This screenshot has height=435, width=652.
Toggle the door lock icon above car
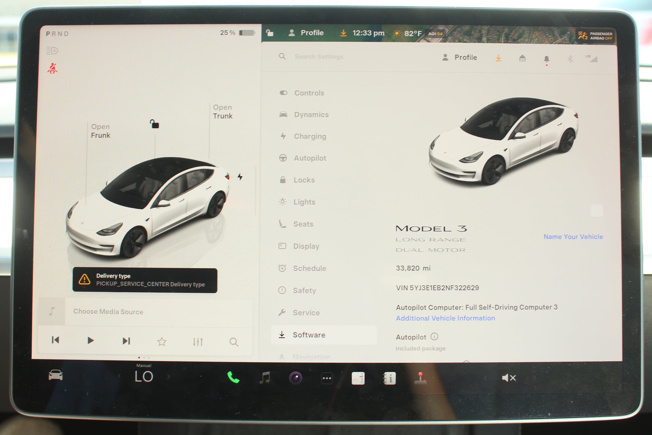(x=154, y=124)
